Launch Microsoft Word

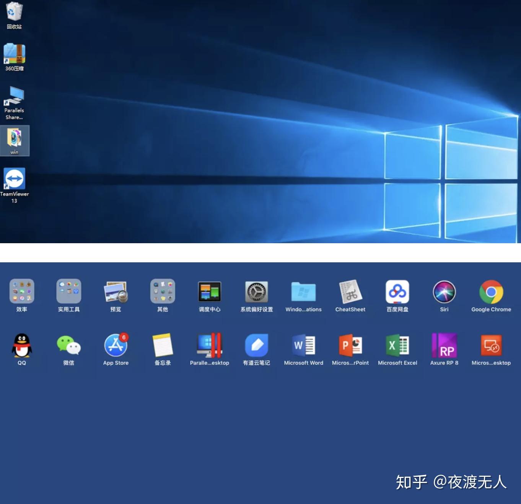point(303,346)
